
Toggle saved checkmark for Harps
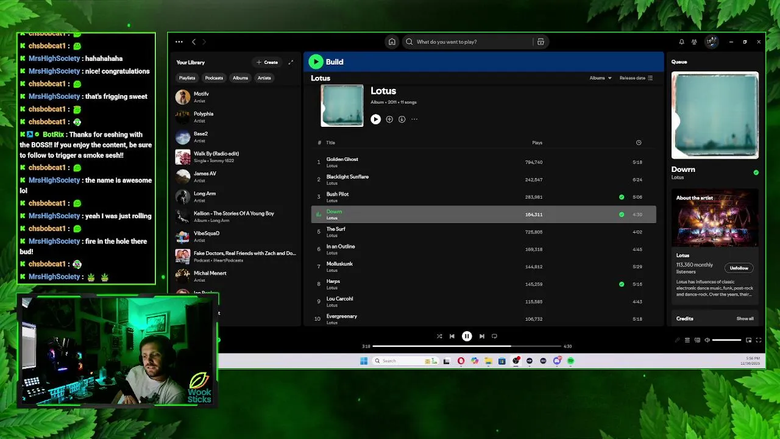coord(622,284)
